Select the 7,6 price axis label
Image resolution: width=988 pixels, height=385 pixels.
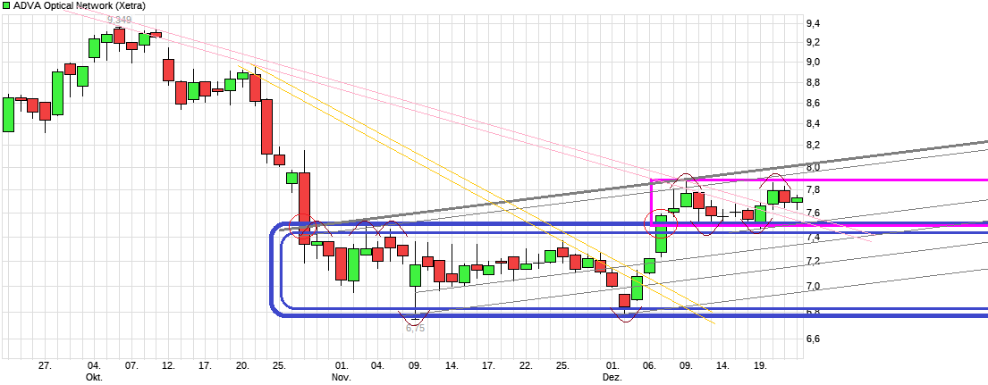(x=814, y=213)
